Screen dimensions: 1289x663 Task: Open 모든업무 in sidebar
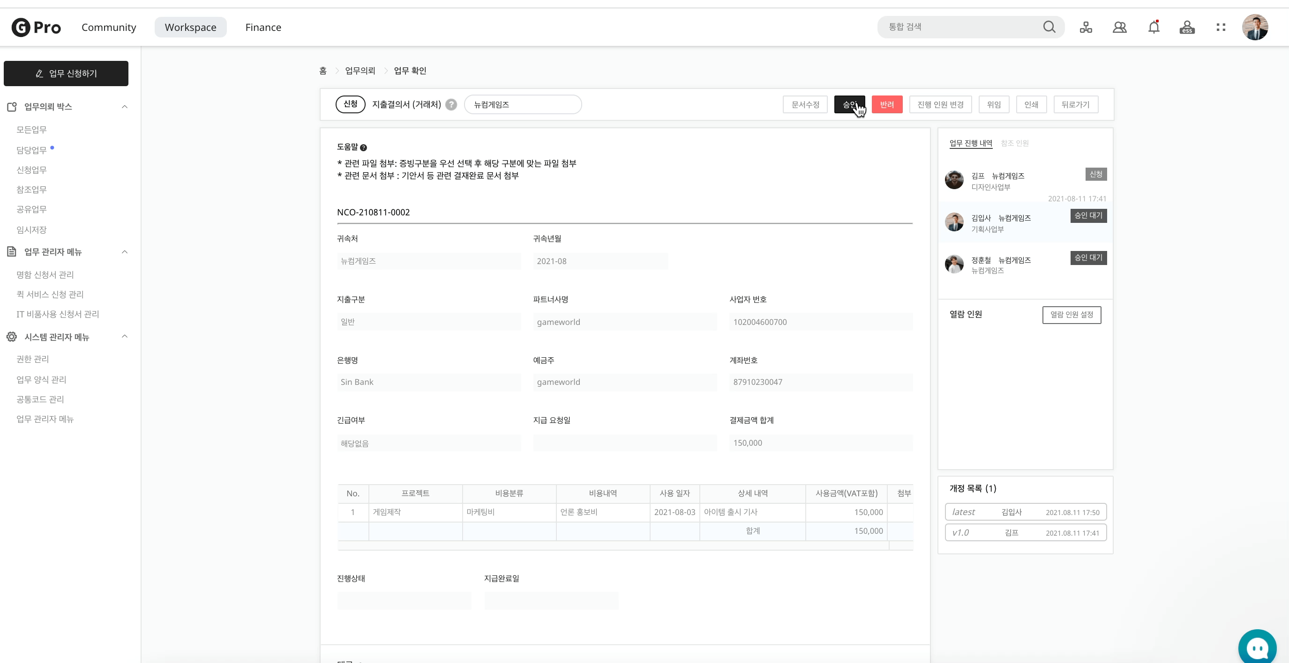click(31, 130)
